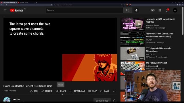
Task: Click the 'How I Created the Perfect NES Sound Chip' title
Action: pyautogui.click(x=28, y=86)
